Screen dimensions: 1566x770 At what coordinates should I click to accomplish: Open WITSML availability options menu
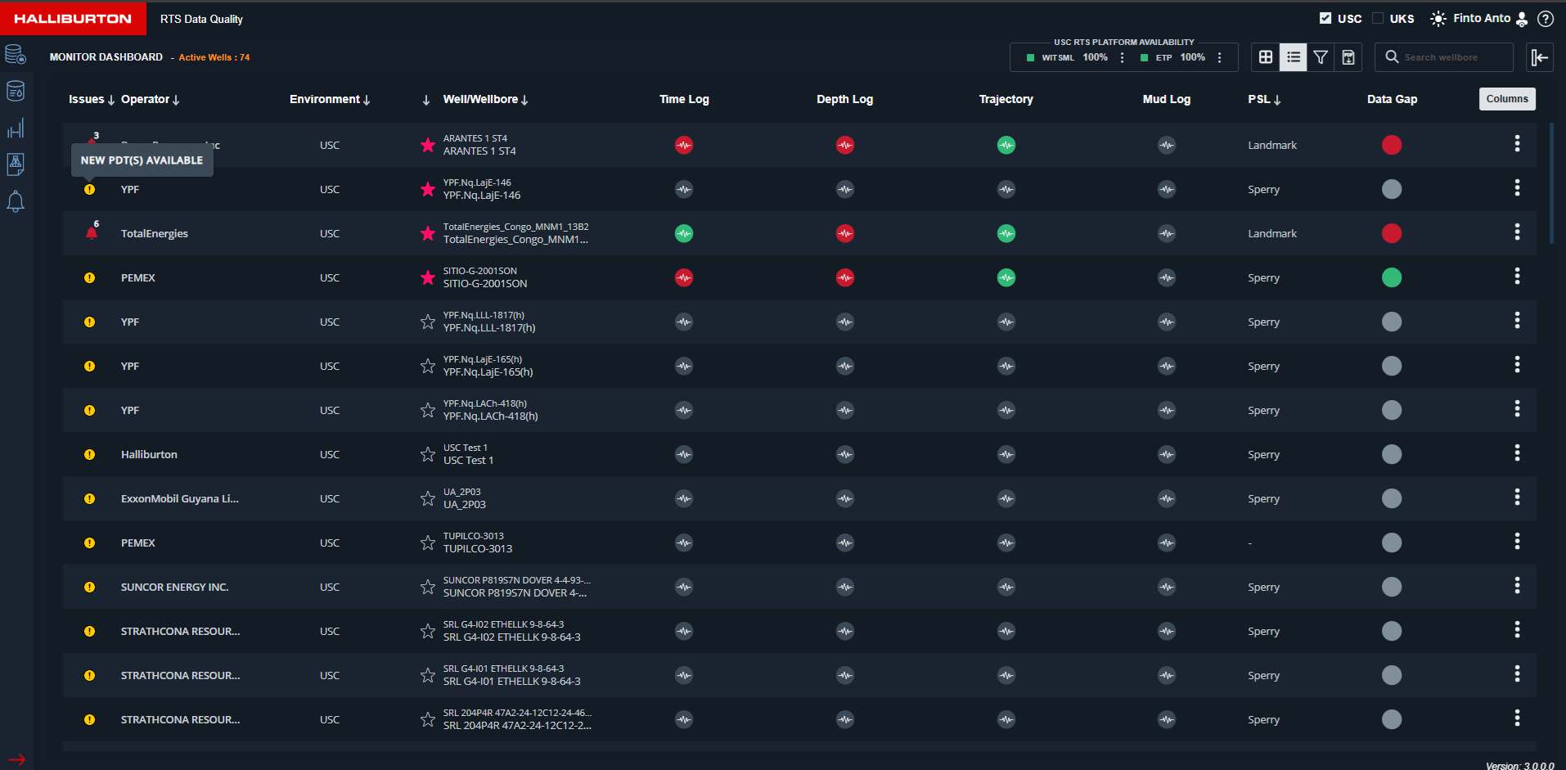click(1122, 57)
